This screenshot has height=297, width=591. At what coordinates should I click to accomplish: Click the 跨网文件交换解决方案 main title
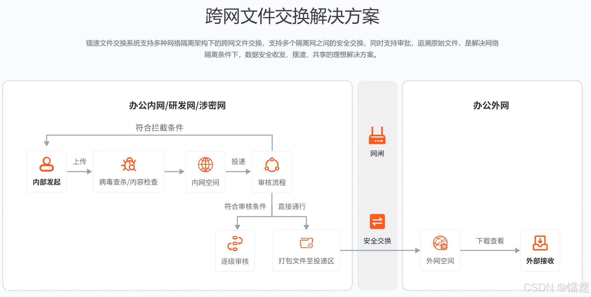(x=292, y=16)
